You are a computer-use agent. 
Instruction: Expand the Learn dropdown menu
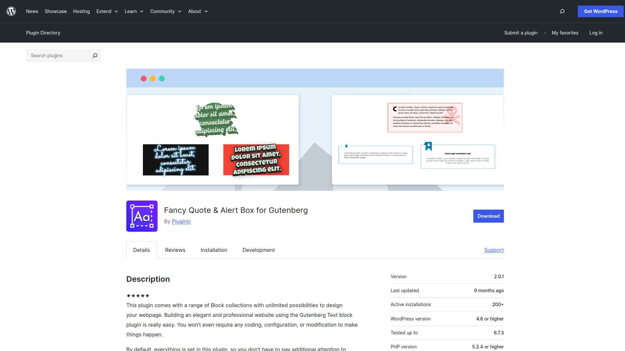click(134, 11)
